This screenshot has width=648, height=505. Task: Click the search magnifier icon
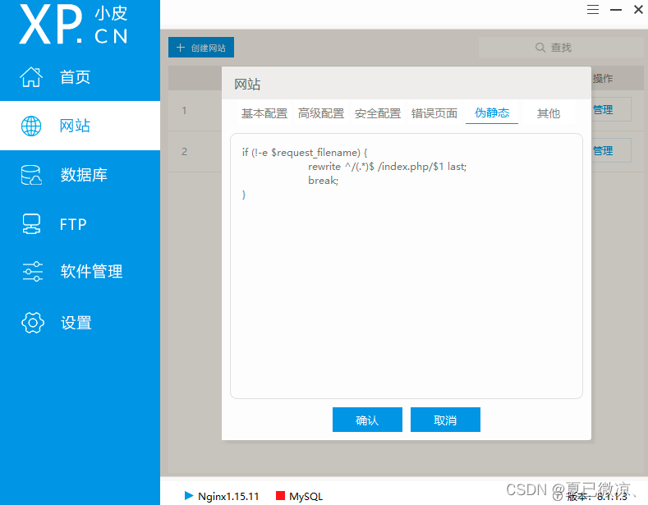540,48
